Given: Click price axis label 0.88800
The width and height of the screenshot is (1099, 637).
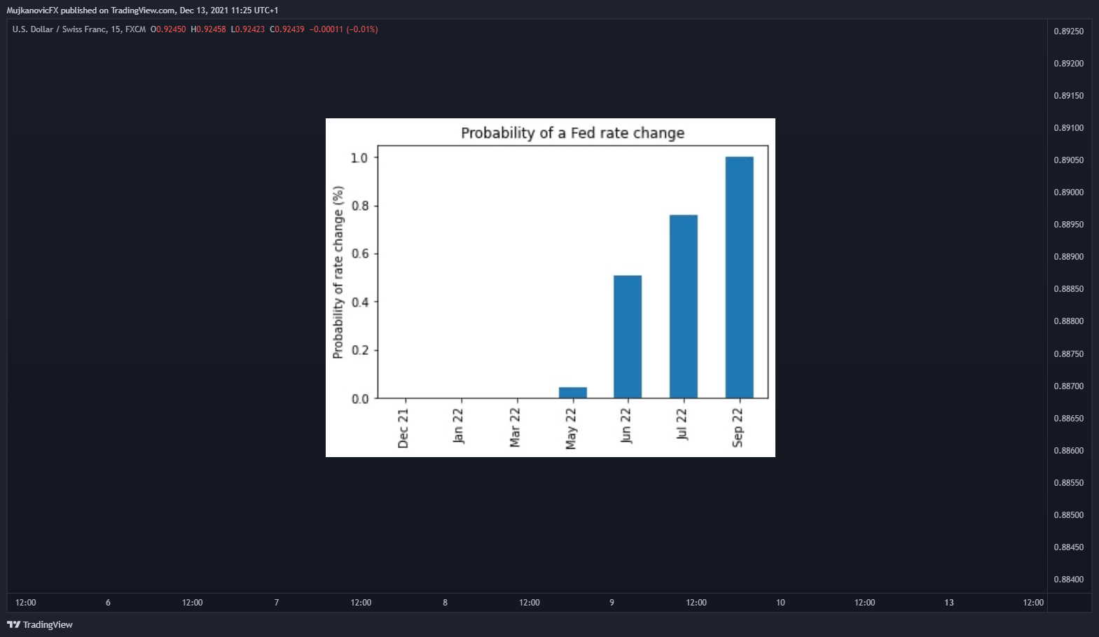Looking at the screenshot, I should (1068, 321).
